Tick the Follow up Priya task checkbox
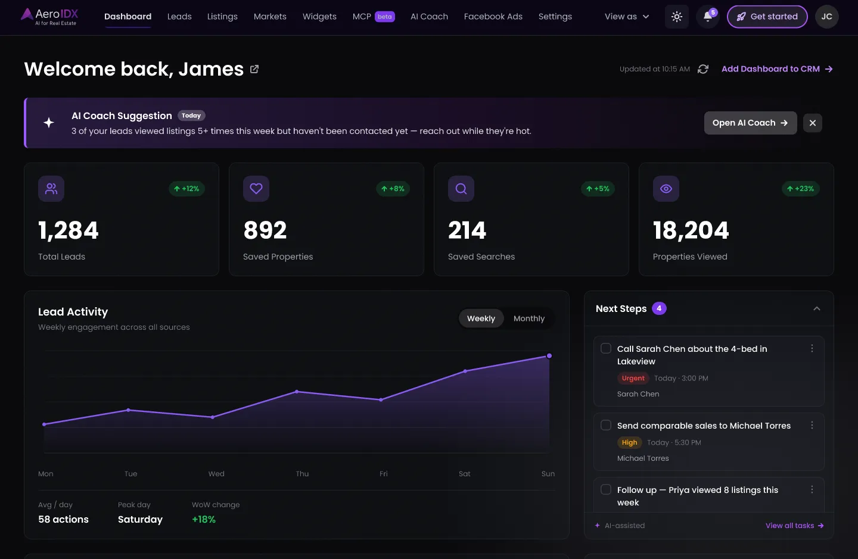 606,489
